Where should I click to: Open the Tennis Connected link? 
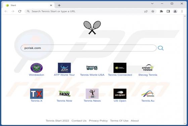[120, 75]
